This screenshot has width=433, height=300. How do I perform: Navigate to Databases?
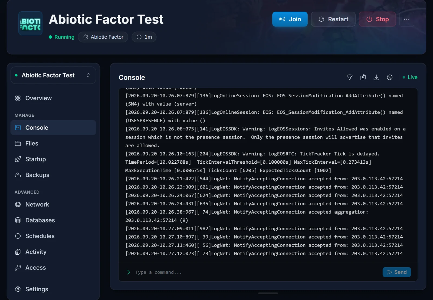[53, 220]
